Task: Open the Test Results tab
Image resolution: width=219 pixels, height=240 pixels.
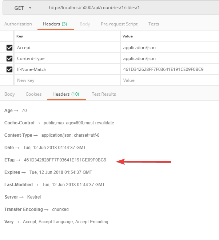Action: [x=104, y=94]
